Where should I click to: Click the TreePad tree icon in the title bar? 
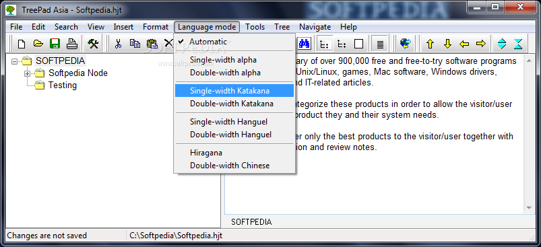click(x=11, y=9)
